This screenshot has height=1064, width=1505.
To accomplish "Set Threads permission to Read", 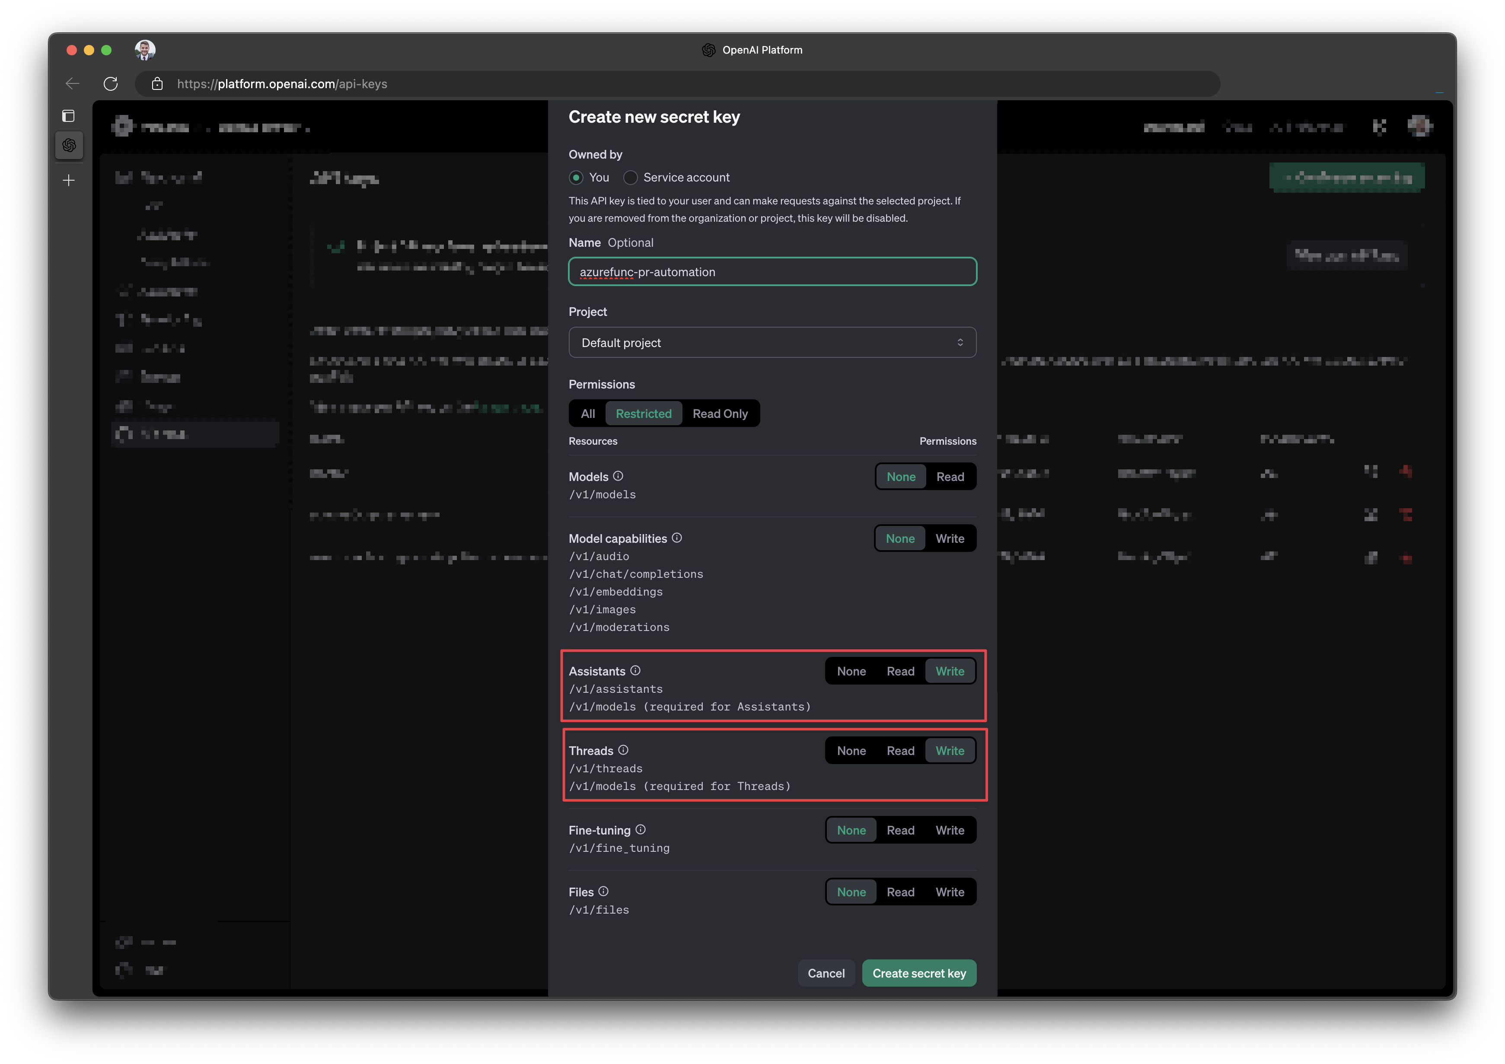I will tap(900, 751).
